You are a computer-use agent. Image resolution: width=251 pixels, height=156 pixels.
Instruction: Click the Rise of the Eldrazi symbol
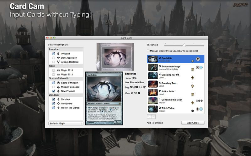[x=58, y=108]
